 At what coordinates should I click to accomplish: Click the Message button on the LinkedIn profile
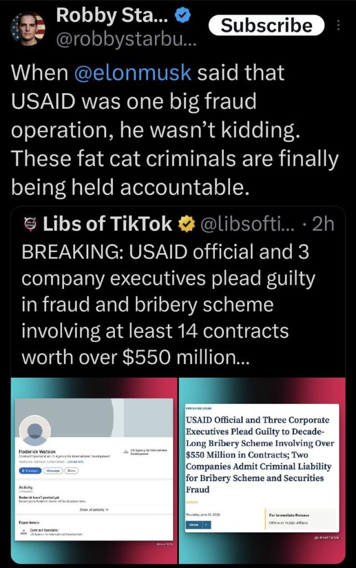(x=53, y=470)
